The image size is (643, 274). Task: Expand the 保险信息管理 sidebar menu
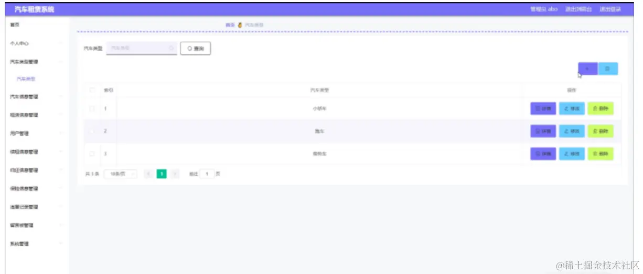(37, 188)
